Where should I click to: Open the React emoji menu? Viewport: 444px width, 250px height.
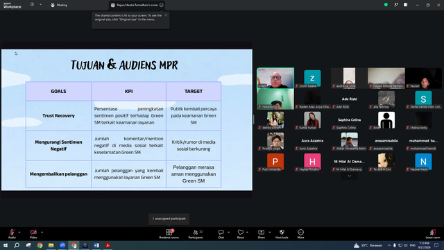click(x=241, y=234)
